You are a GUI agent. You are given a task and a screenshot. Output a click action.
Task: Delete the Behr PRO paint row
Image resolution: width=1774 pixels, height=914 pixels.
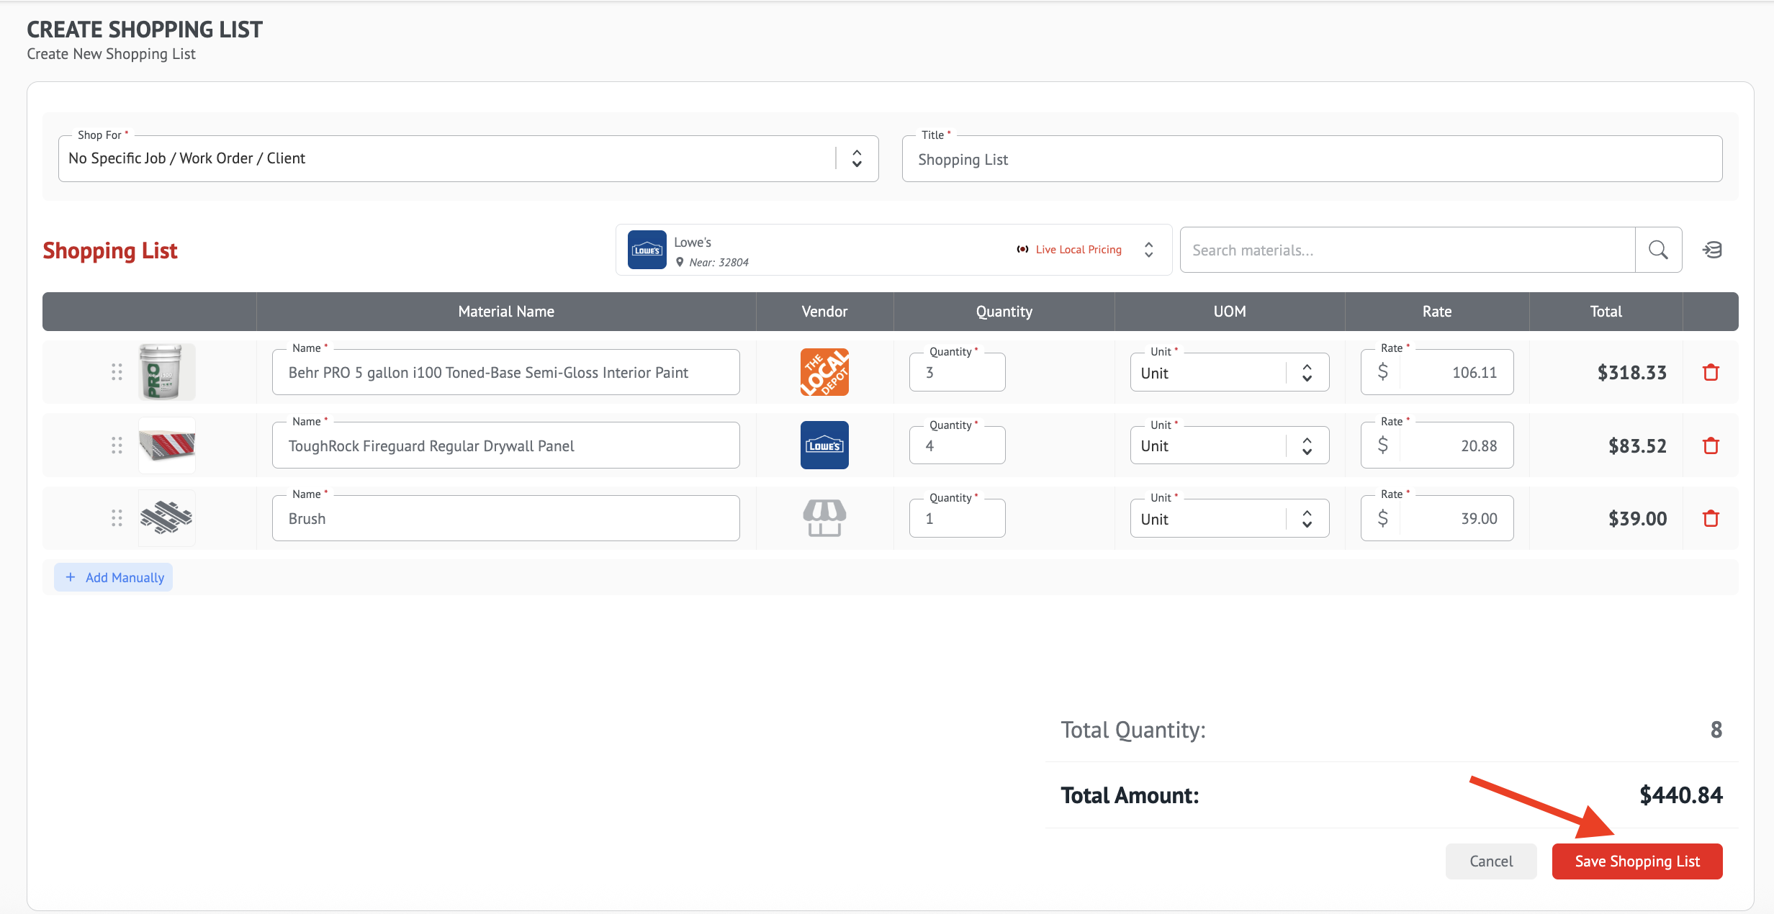1711,372
